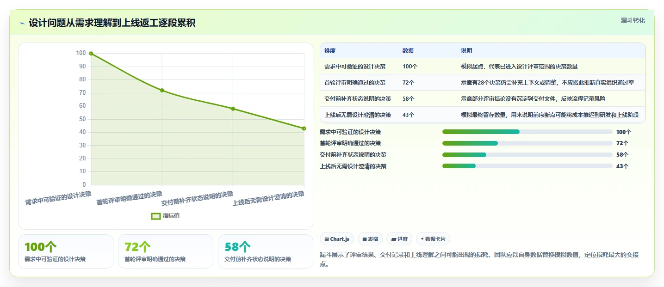The image size is (664, 287).
Task: Toggle the 指标值 legend swatch
Action: pyautogui.click(x=156, y=216)
